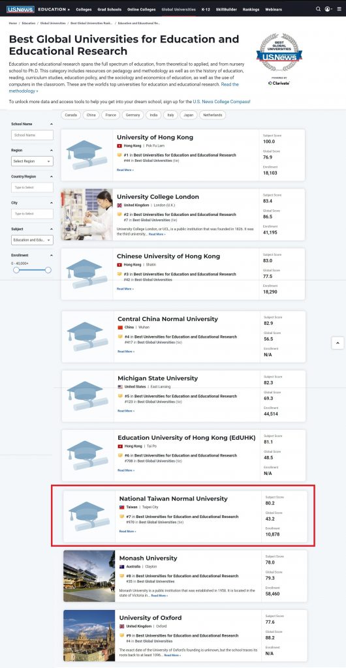
Task: Open K-12 navigation item
Action: click(206, 9)
